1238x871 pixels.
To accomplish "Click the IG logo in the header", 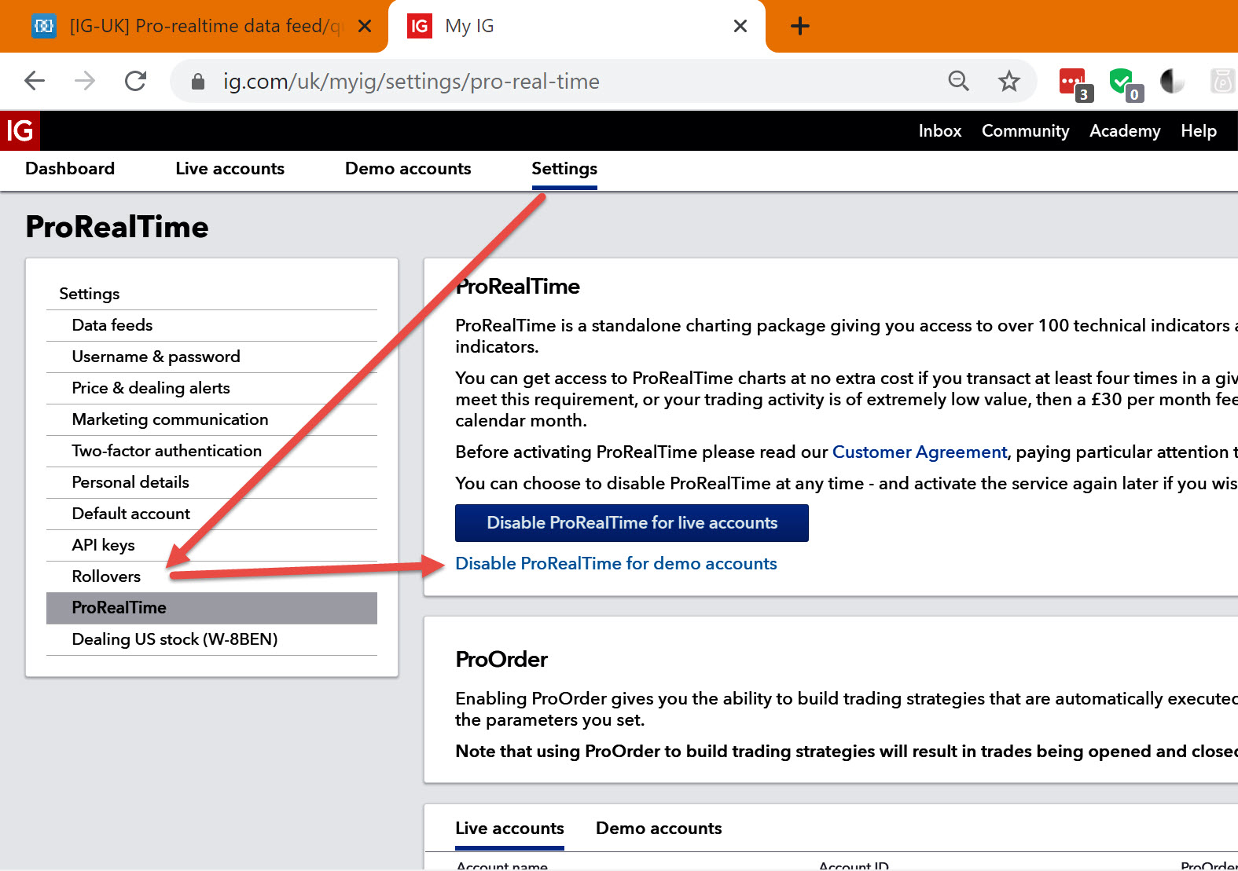I will point(20,130).
